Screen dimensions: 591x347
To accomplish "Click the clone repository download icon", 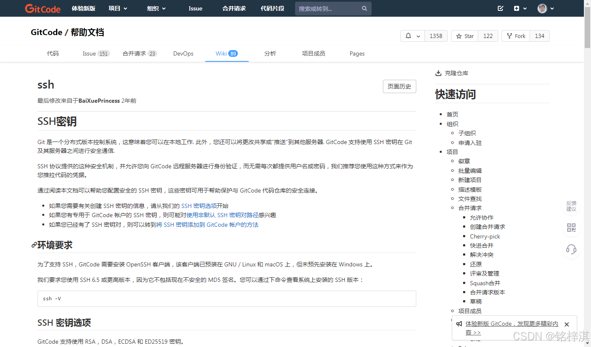I will pos(438,73).
